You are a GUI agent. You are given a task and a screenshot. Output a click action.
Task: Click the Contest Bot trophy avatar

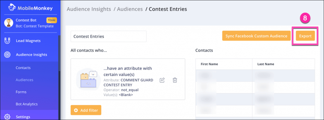coord(9,23)
